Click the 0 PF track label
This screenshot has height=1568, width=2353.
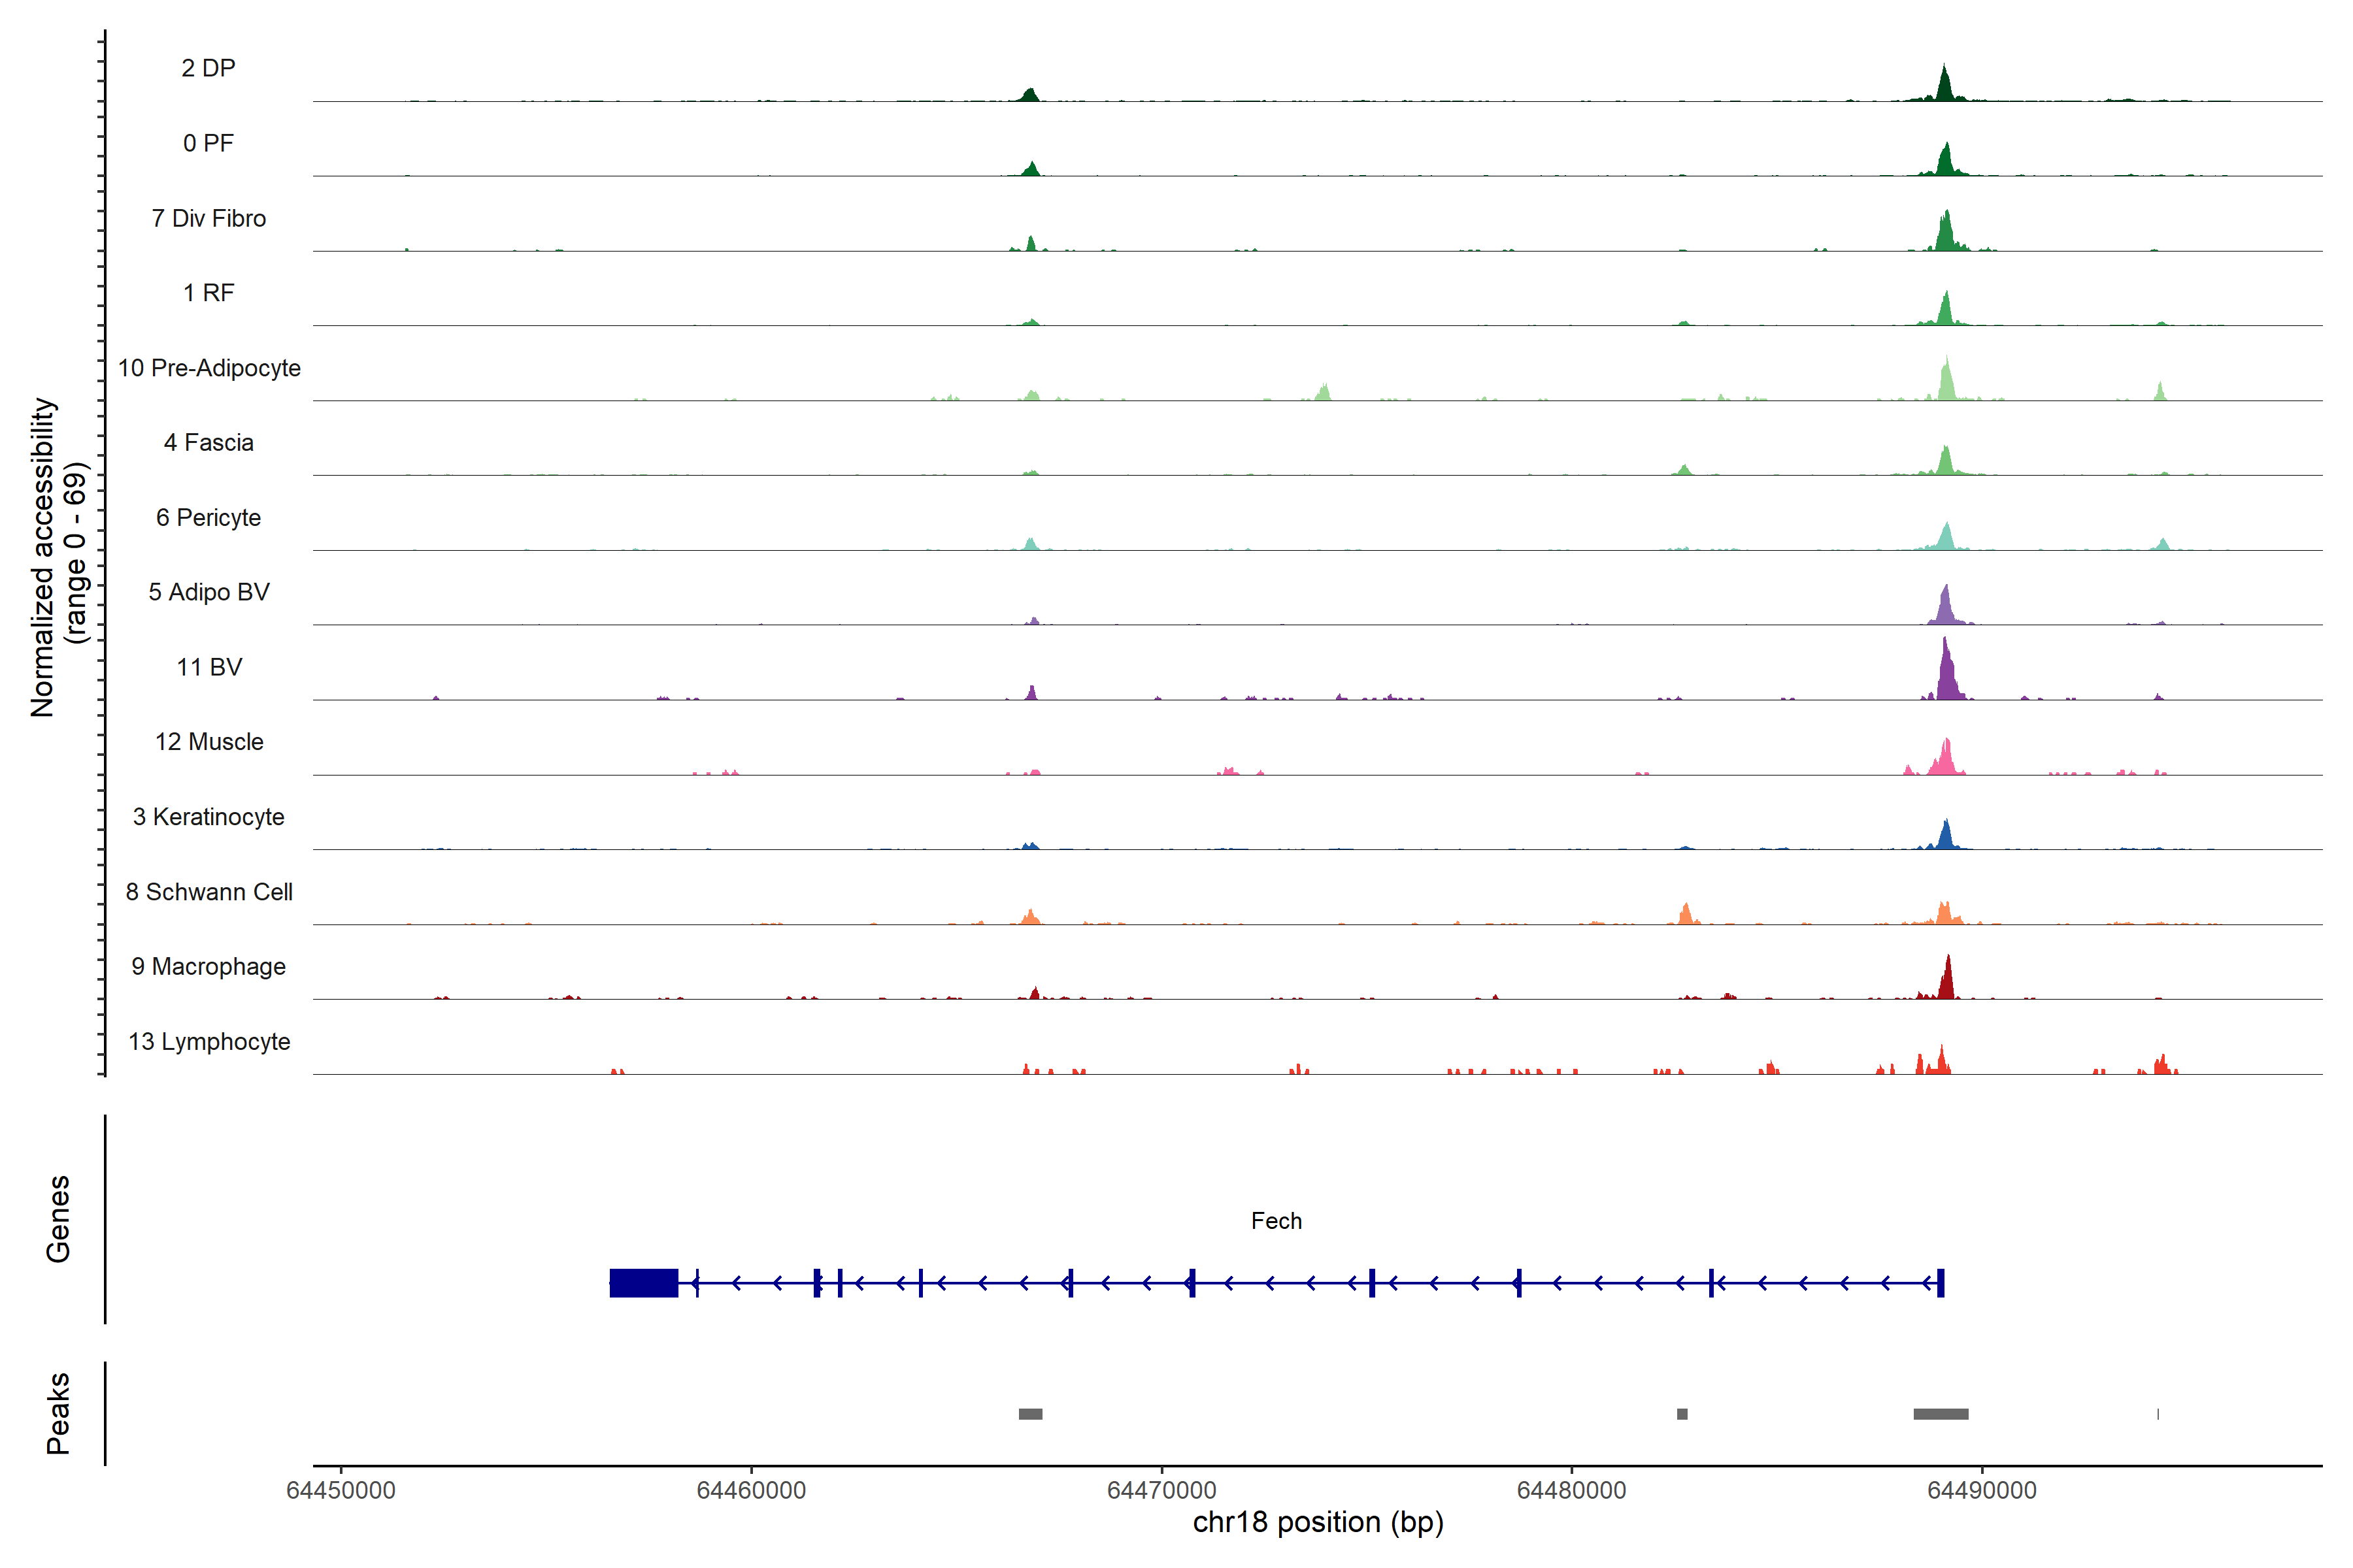tap(208, 143)
